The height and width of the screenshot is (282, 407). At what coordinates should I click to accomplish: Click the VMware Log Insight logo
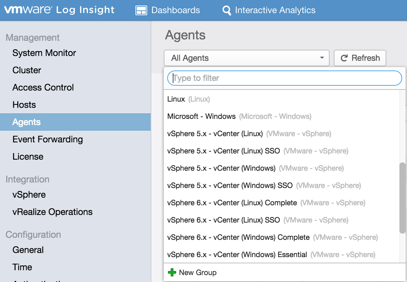(x=59, y=10)
